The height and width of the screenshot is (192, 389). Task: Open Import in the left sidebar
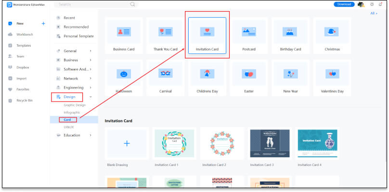click(x=21, y=78)
